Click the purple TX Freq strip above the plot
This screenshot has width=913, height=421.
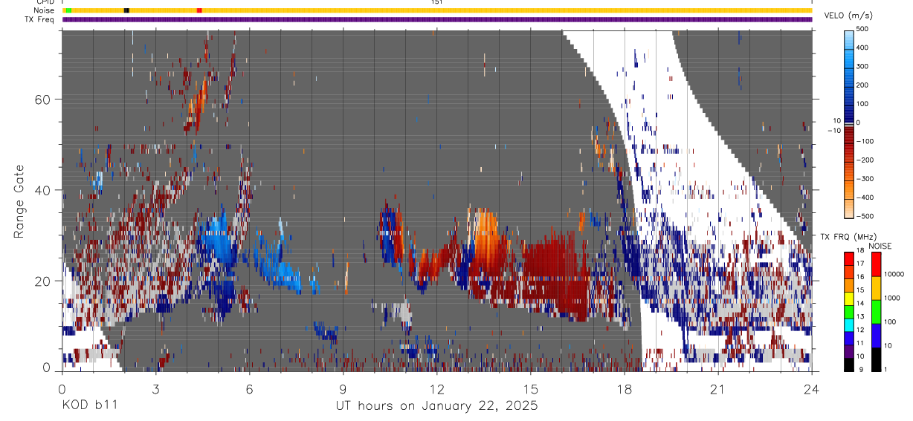(x=437, y=19)
